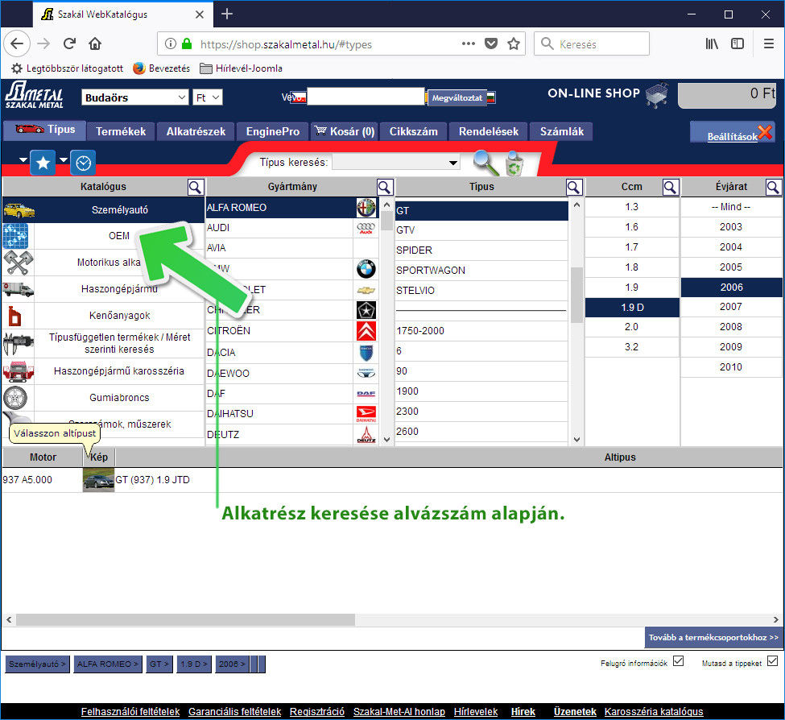Expand the arrow left of the history clock
Viewport: 785px width, 720px height.
point(64,159)
